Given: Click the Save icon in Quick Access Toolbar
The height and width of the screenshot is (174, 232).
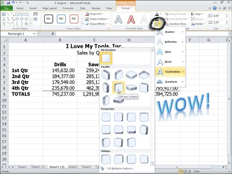Looking at the screenshot, I should [8, 3].
